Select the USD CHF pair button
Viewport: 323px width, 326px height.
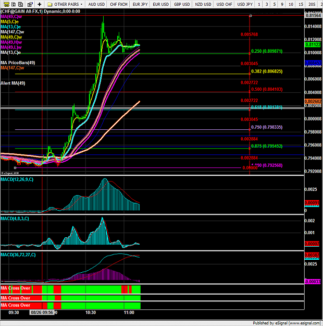[224, 4]
